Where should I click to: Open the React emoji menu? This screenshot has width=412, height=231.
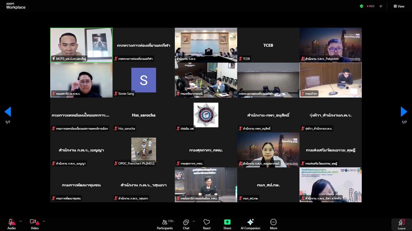[x=207, y=224]
